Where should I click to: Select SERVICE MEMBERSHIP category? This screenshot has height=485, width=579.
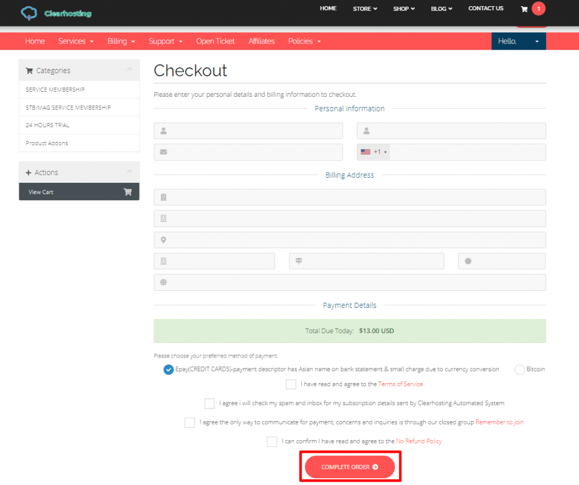pyautogui.click(x=79, y=89)
